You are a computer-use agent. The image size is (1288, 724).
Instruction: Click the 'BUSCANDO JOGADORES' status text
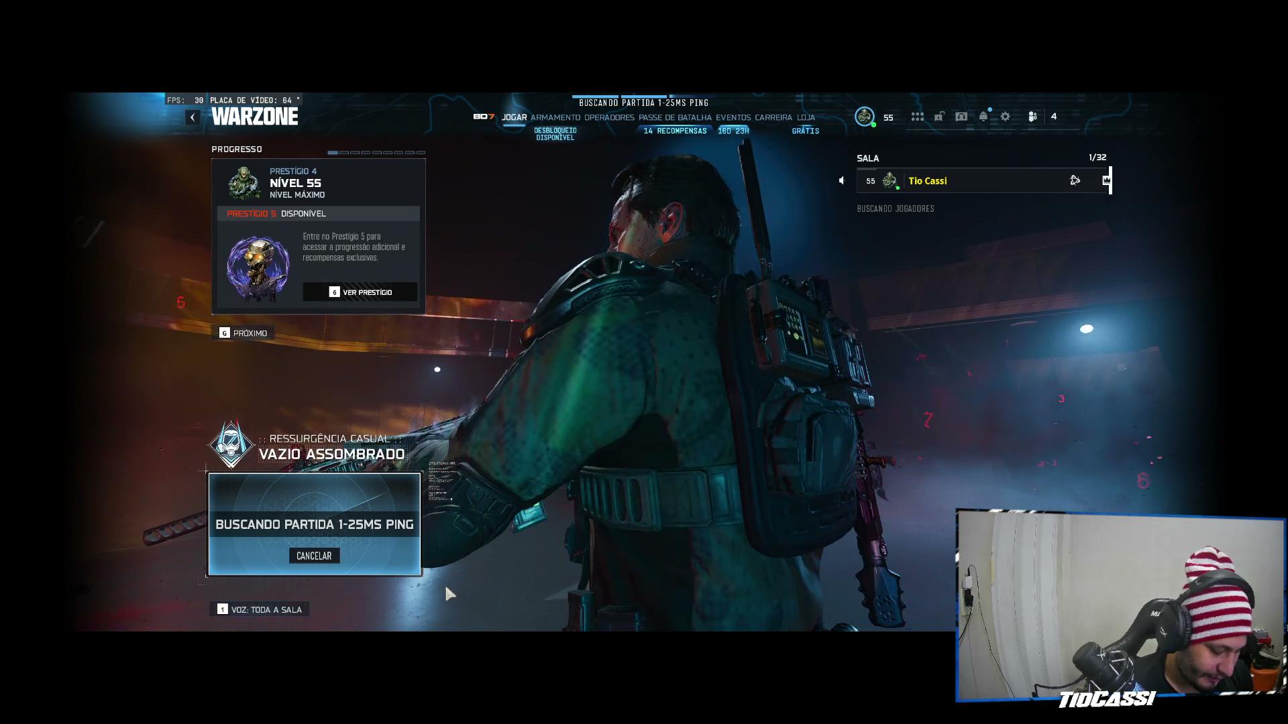click(896, 209)
